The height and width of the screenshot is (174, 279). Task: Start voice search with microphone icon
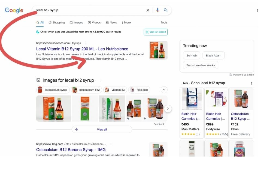(x=157, y=10)
